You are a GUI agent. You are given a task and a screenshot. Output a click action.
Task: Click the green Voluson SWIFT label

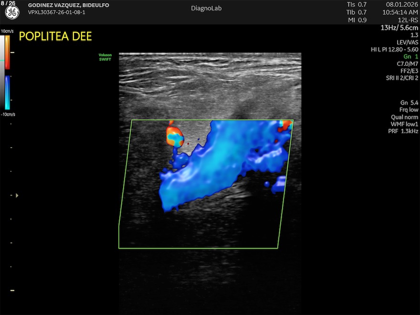tap(105, 57)
